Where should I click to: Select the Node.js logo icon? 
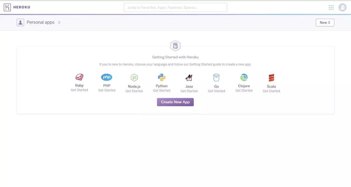point(134,78)
